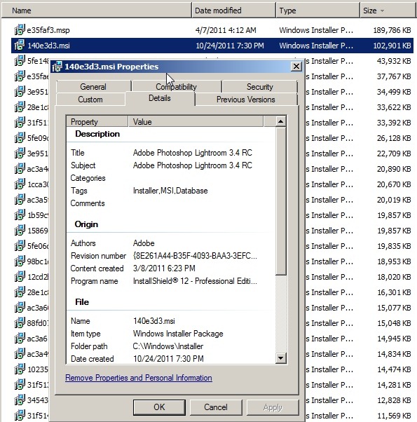Select the Title value Adobe Photoshop Lightroom 3.4 RC
Screen dimensions: 417x422
click(x=193, y=153)
